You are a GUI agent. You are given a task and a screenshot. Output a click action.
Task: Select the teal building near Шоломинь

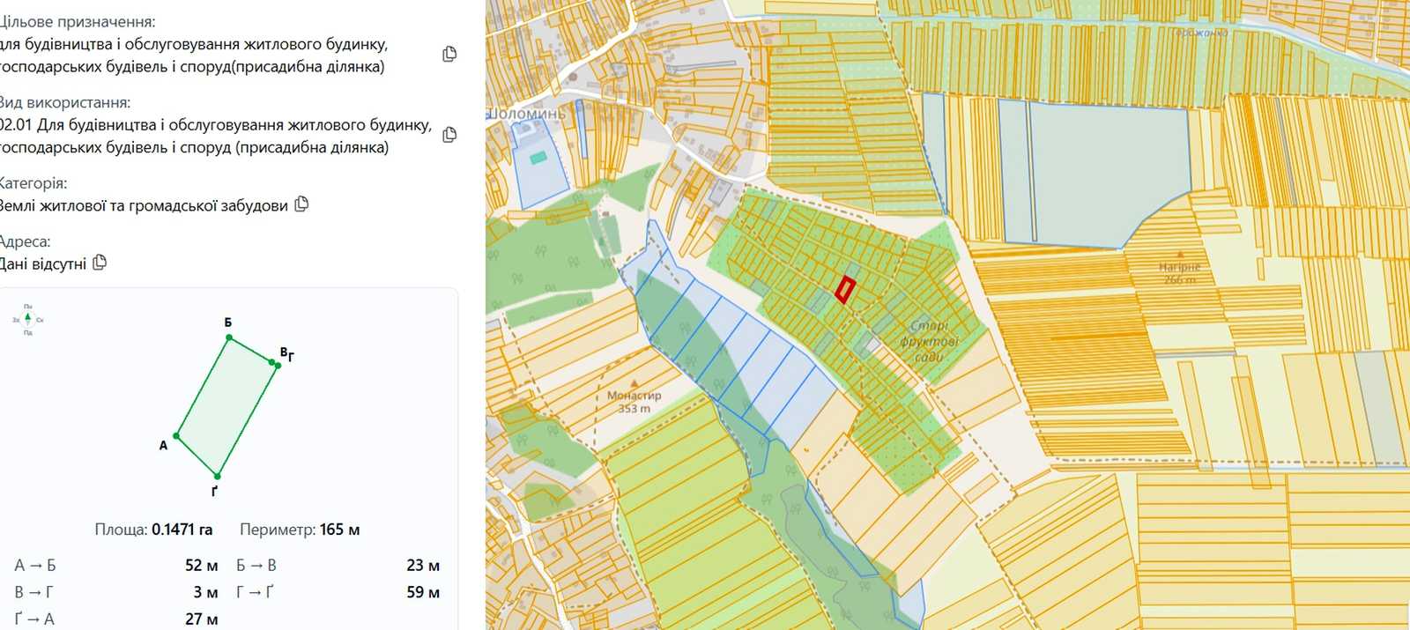tap(538, 157)
